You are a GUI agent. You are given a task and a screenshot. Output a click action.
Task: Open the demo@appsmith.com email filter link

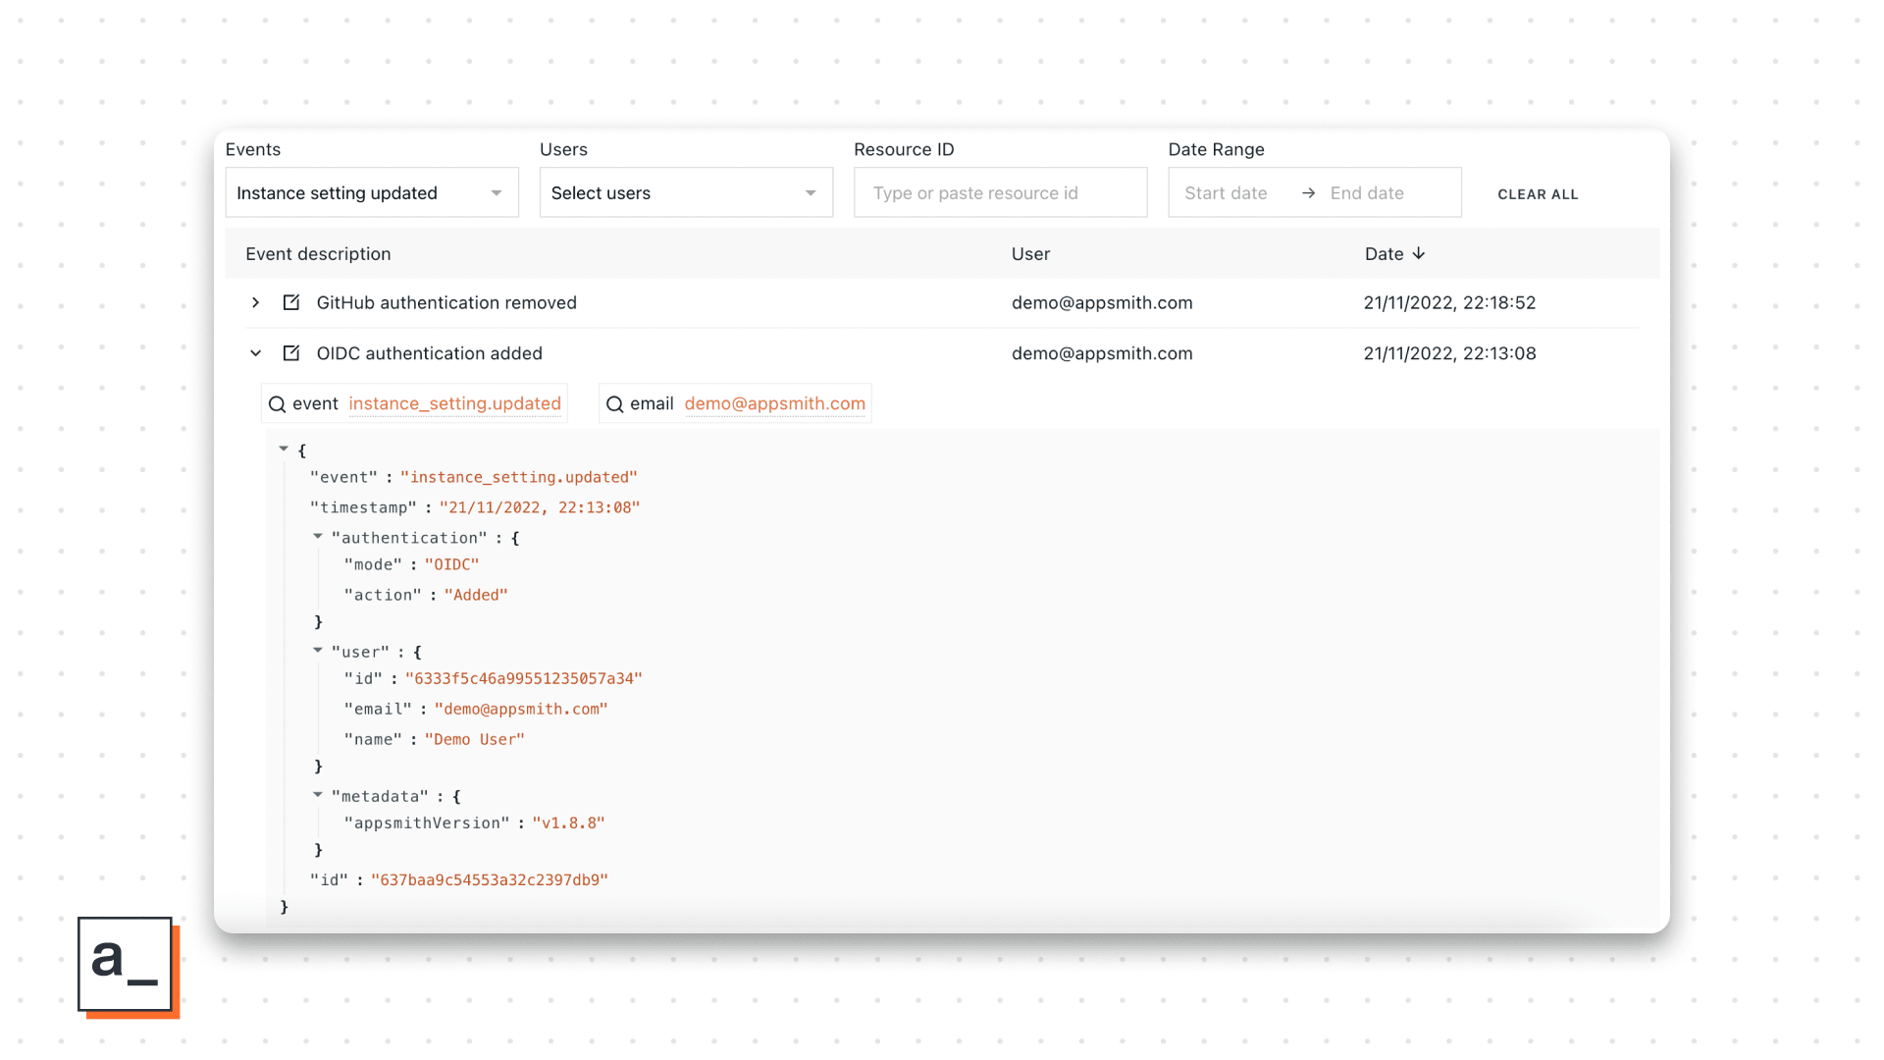pos(774,403)
